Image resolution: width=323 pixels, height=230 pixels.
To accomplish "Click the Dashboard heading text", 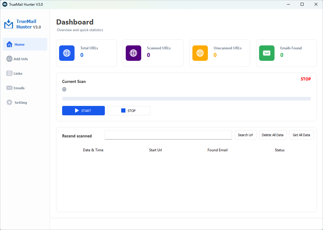I will [75, 22].
